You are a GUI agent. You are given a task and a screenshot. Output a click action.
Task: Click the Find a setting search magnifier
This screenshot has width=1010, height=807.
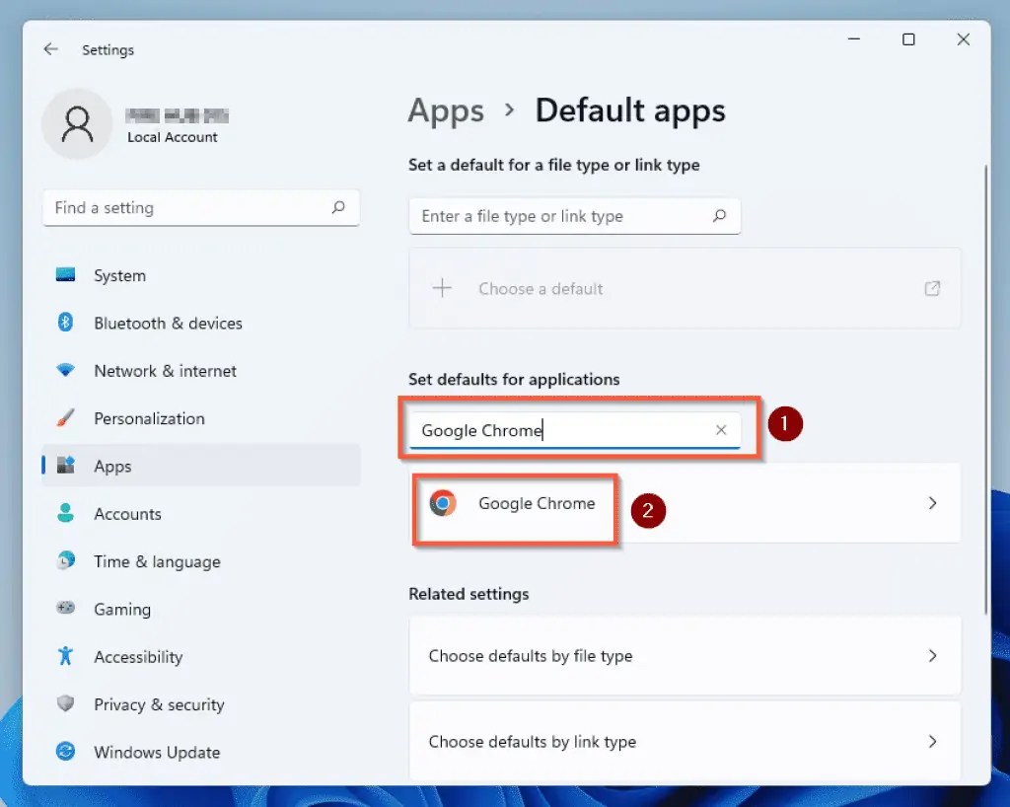339,207
